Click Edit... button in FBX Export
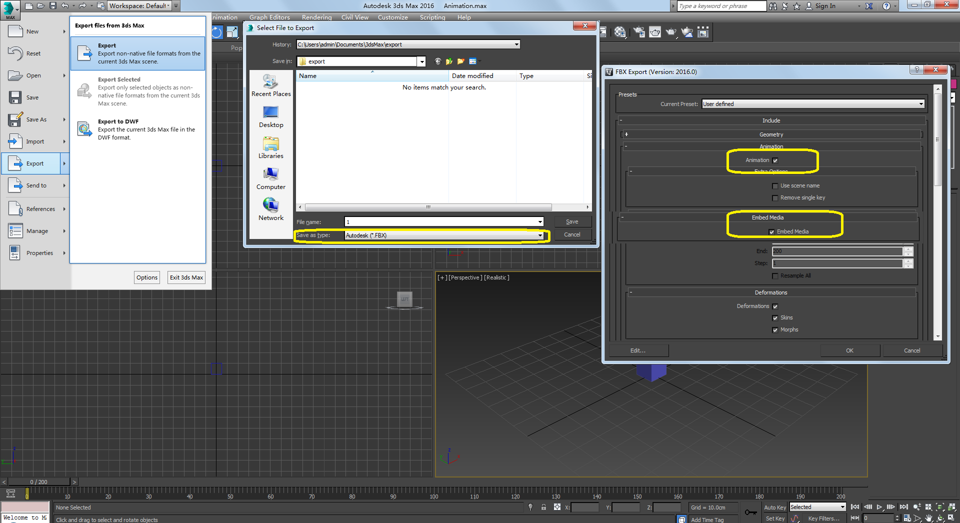Screen dimensions: 960x523 click(x=638, y=350)
